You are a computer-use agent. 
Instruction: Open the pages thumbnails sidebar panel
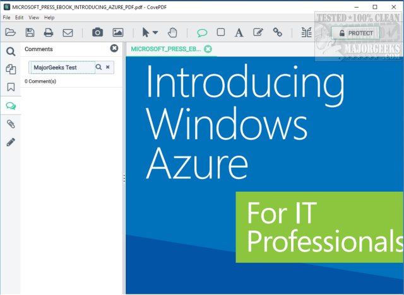tap(11, 69)
